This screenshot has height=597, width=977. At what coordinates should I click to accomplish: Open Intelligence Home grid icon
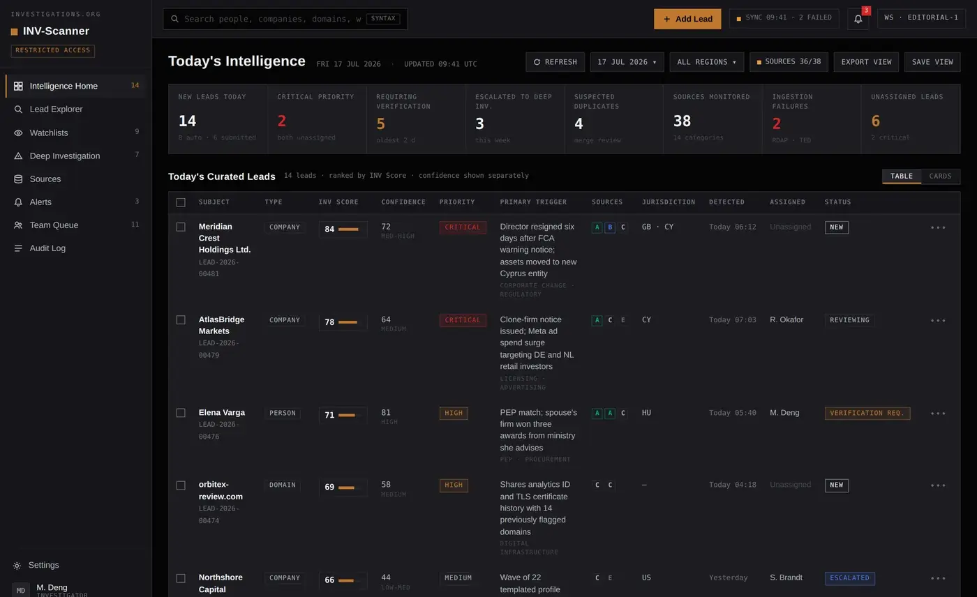(18, 86)
